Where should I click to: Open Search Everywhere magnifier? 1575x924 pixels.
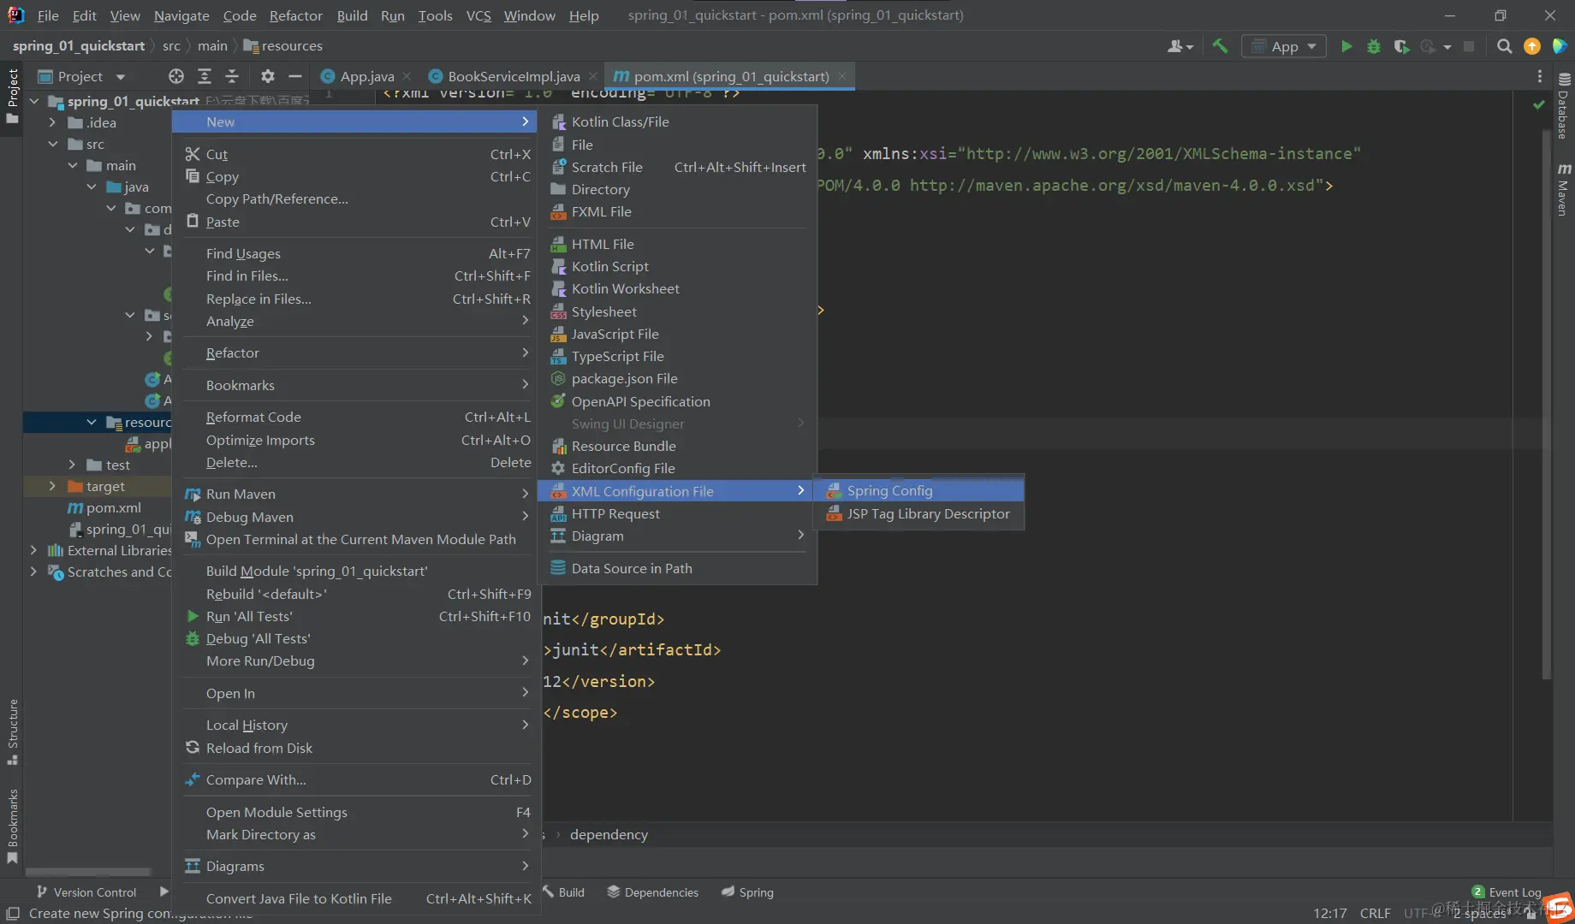(x=1504, y=46)
